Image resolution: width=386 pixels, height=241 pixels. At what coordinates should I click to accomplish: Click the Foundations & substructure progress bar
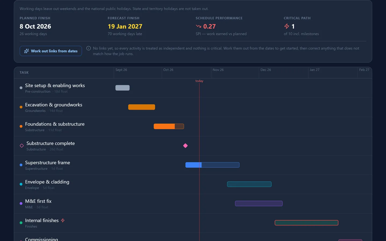[x=169, y=126]
